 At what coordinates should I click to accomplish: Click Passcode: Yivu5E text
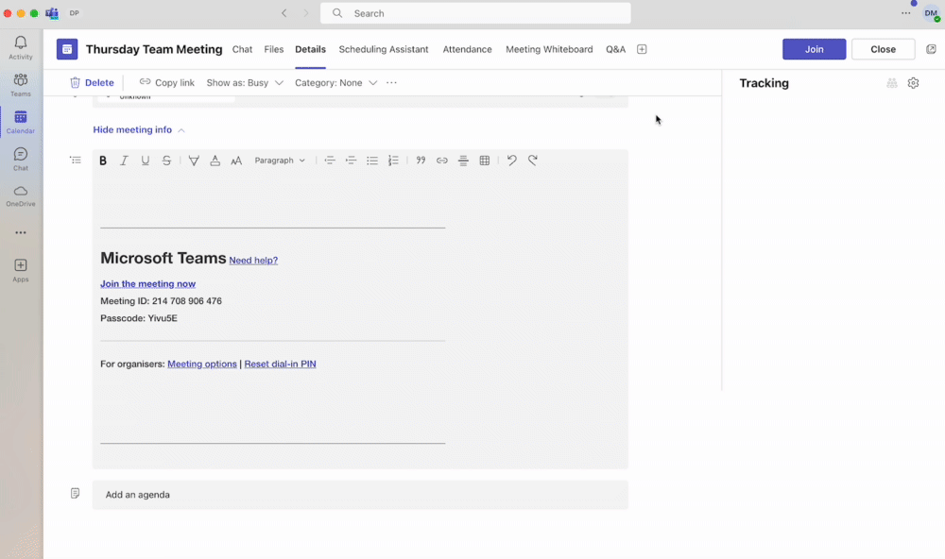click(139, 318)
